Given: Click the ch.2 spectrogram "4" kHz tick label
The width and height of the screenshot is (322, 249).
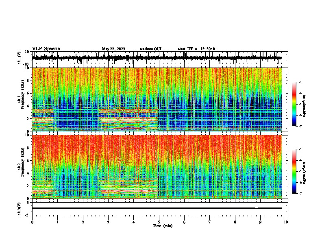Looking at the screenshot, I should (x=28, y=173).
